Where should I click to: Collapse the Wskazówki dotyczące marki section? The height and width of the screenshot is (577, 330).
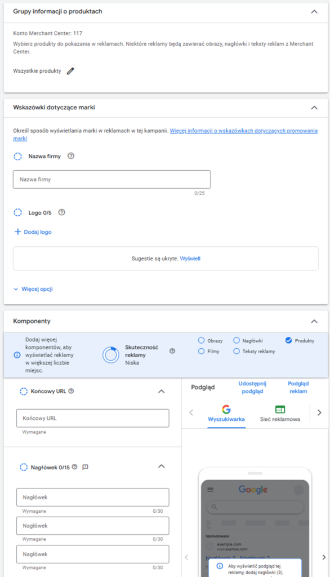pyautogui.click(x=314, y=108)
